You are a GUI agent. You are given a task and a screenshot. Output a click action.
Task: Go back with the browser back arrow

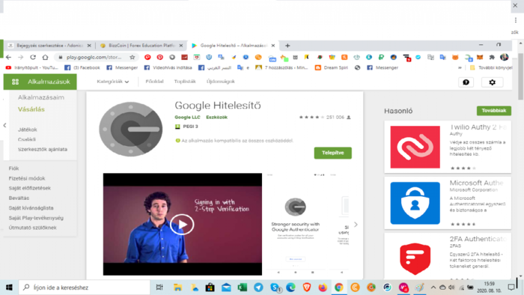pos(9,57)
